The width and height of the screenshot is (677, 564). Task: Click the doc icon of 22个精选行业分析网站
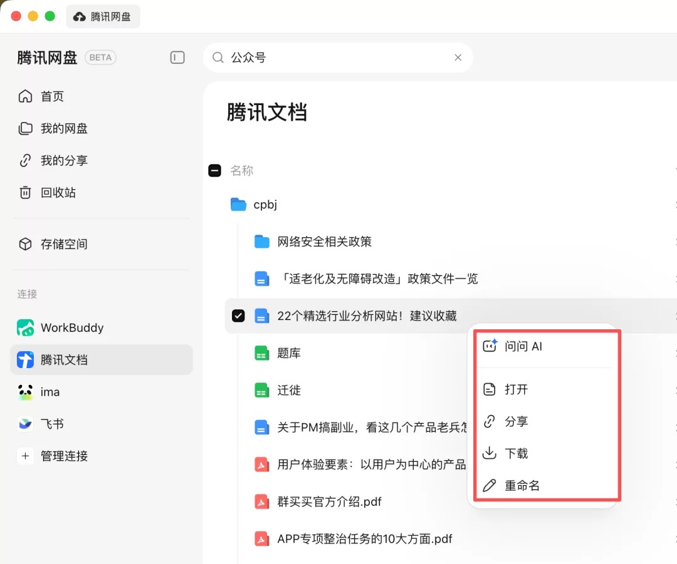point(261,315)
